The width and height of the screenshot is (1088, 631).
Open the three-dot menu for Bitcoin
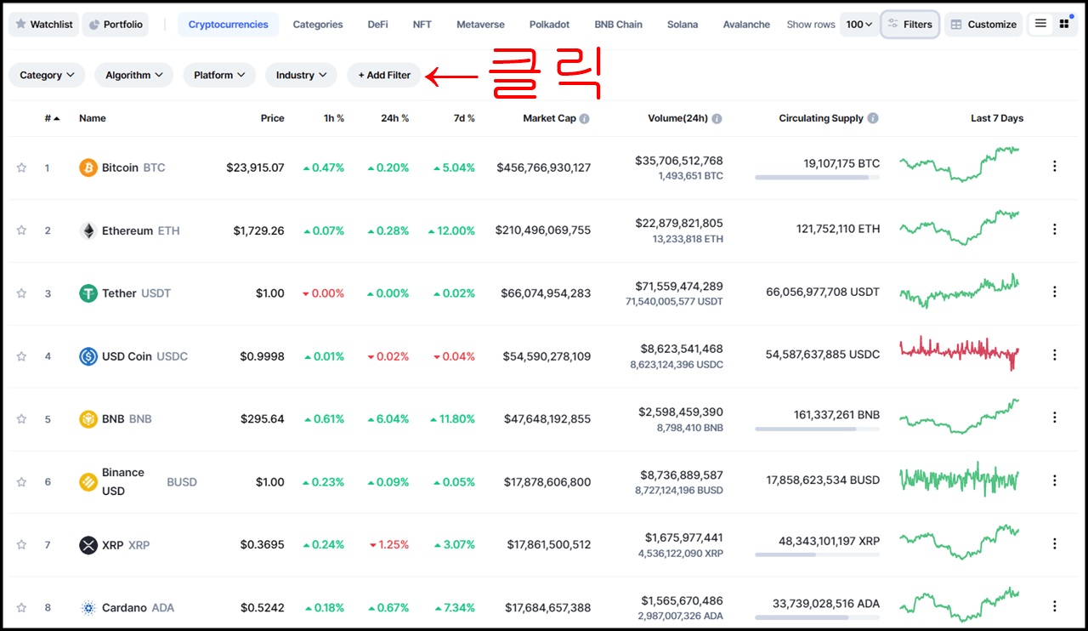1055,167
